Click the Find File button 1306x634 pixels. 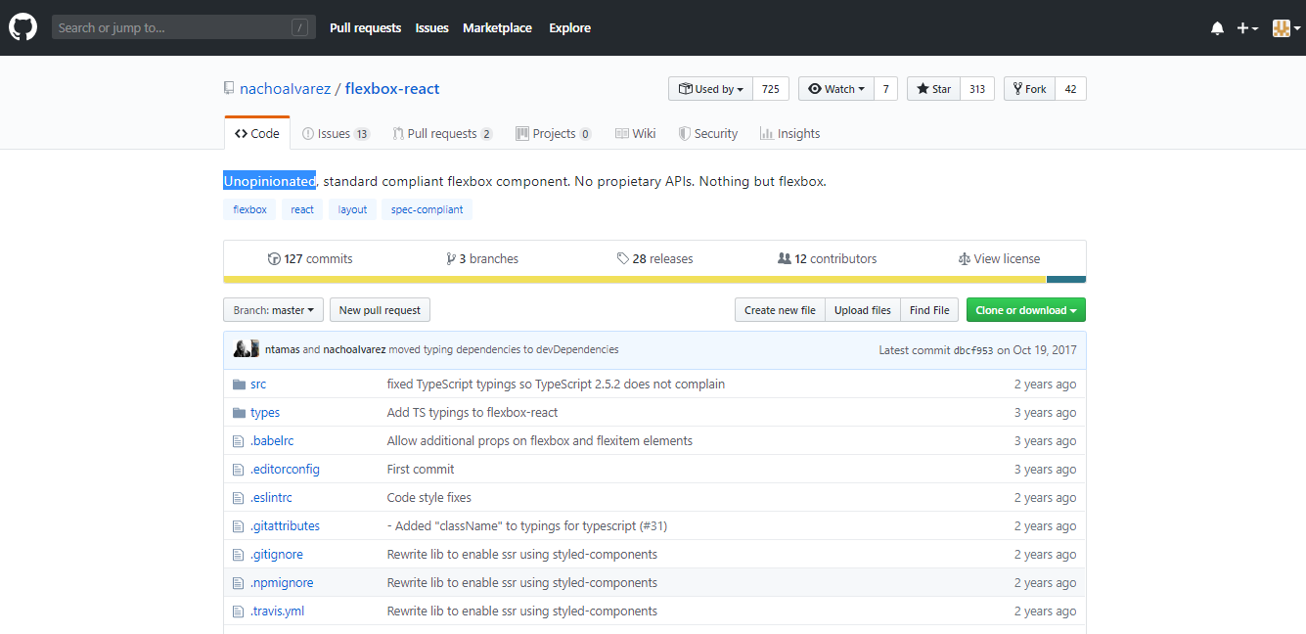click(x=929, y=310)
